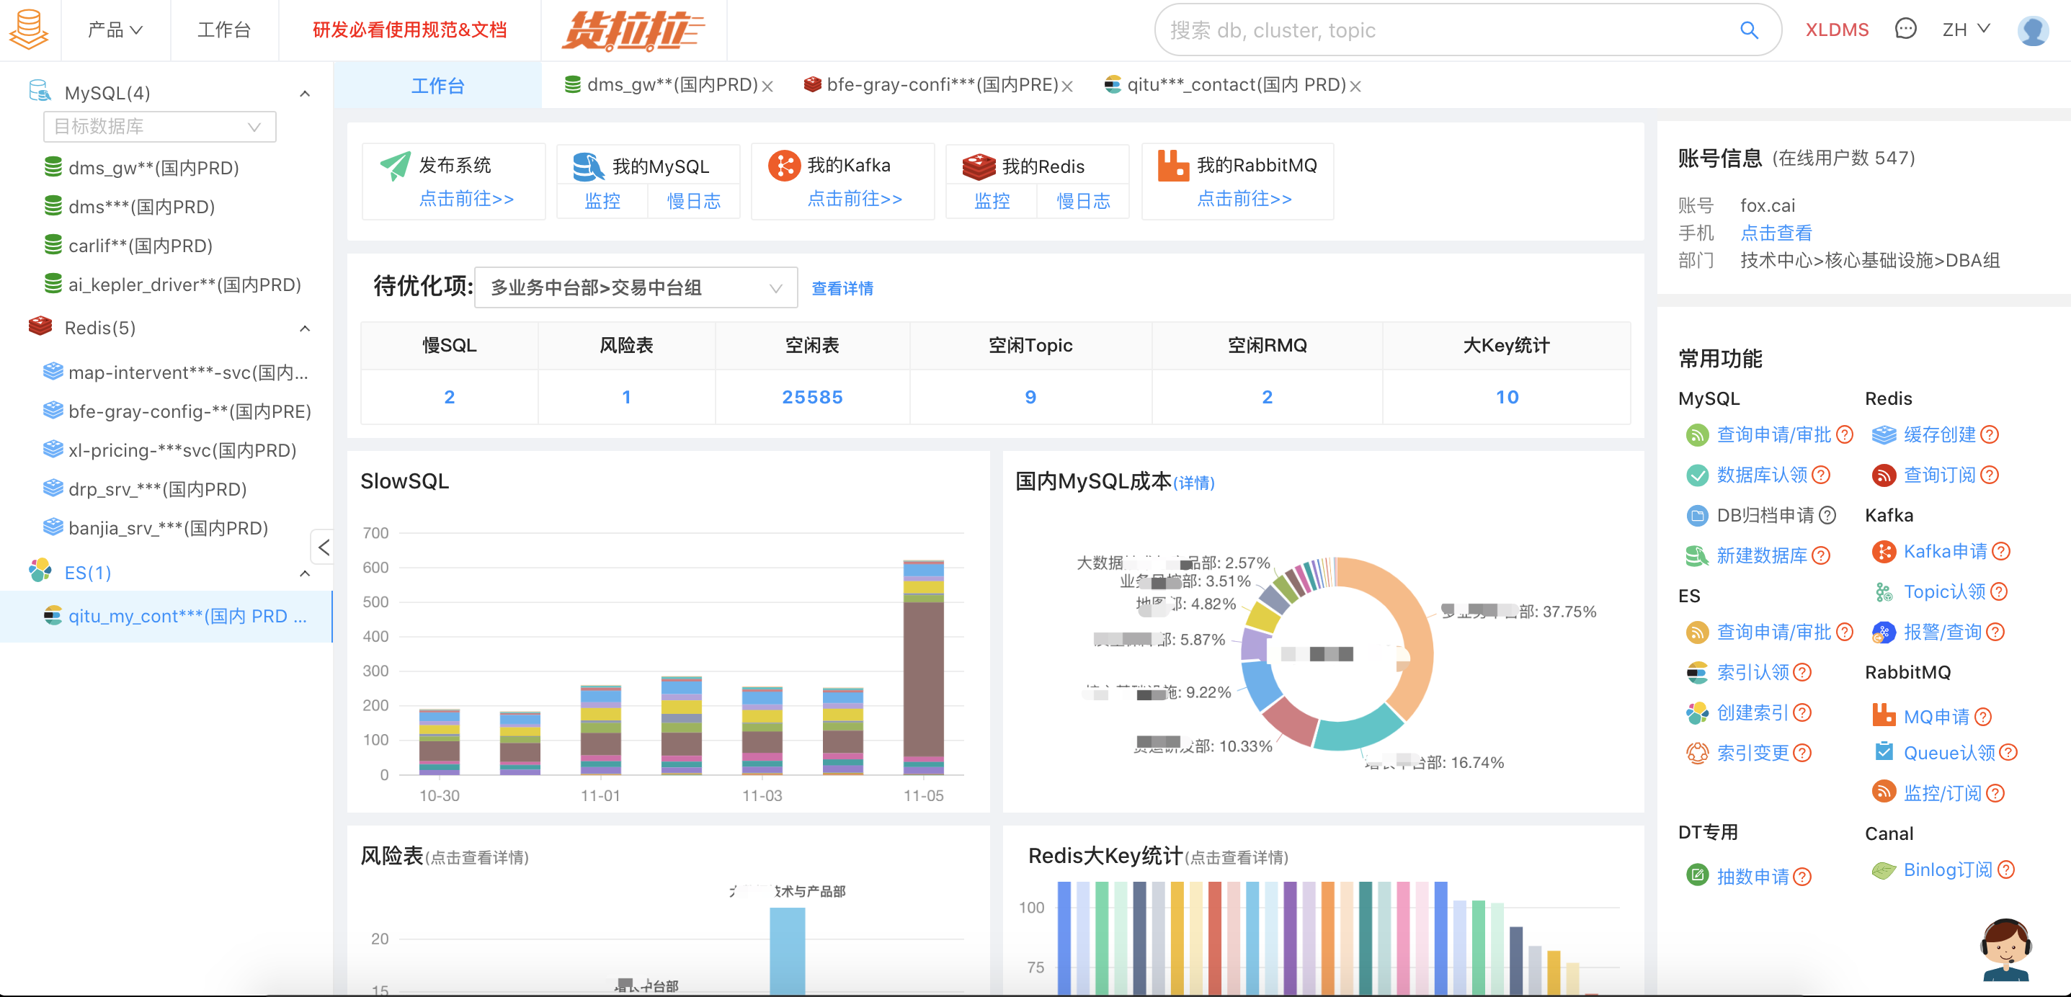2071x997 pixels.
Task: Click 点击前往>> under 我的Kafka
Action: tap(855, 200)
